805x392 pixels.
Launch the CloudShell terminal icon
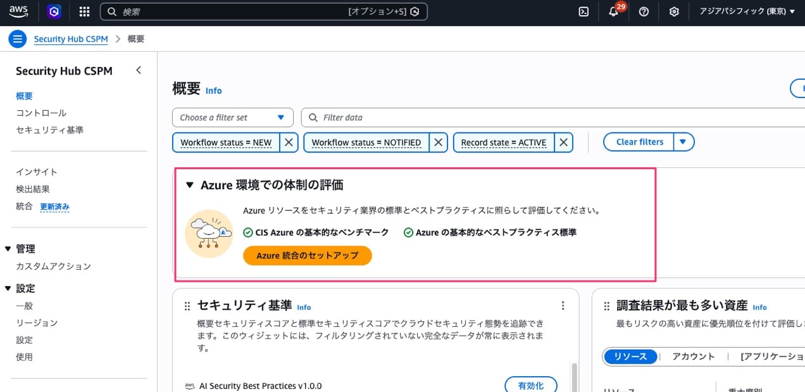[x=584, y=11]
